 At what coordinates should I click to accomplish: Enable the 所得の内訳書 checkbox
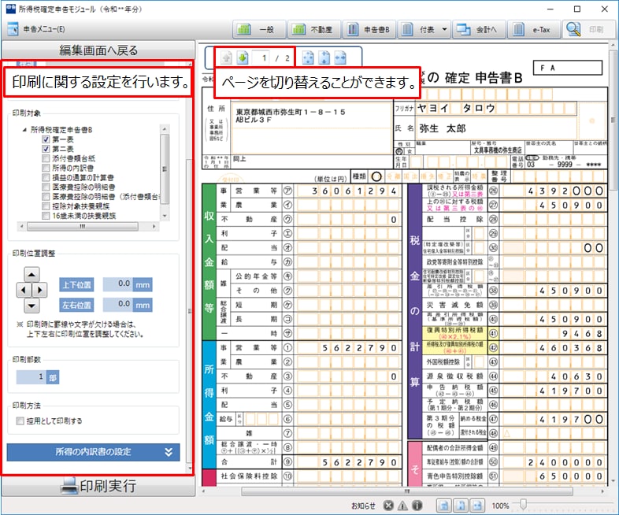tap(46, 167)
